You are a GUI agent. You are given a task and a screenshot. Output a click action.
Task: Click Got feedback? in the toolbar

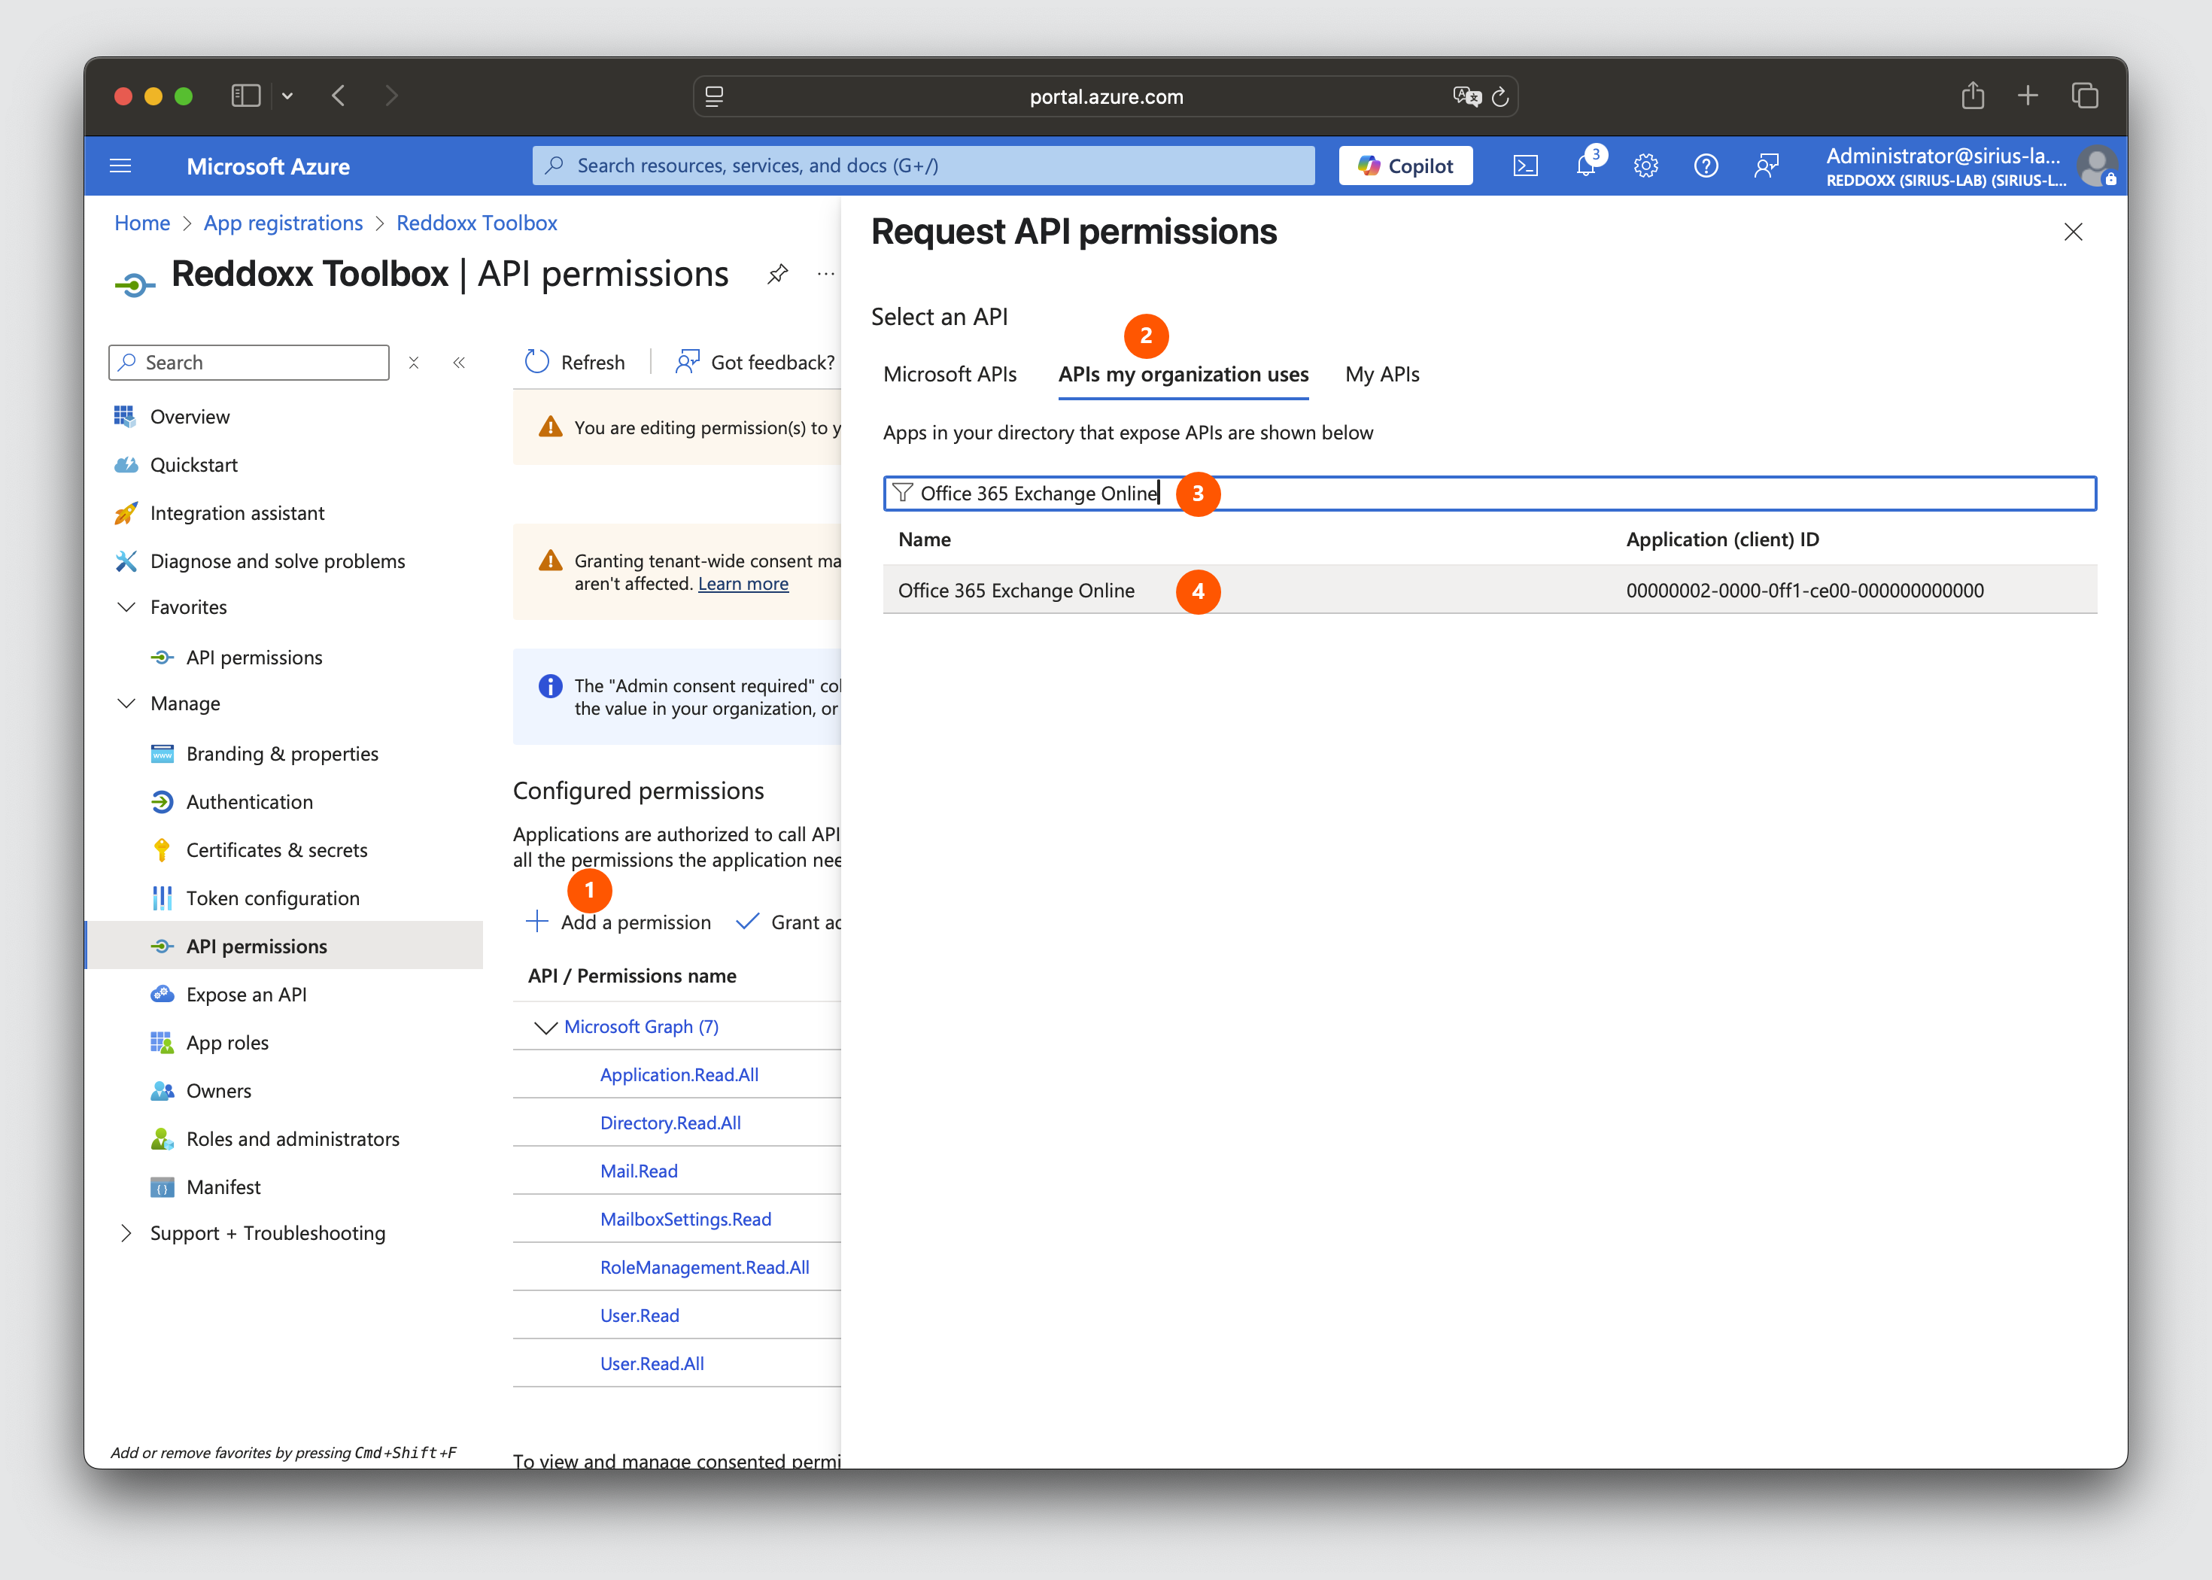coord(756,362)
